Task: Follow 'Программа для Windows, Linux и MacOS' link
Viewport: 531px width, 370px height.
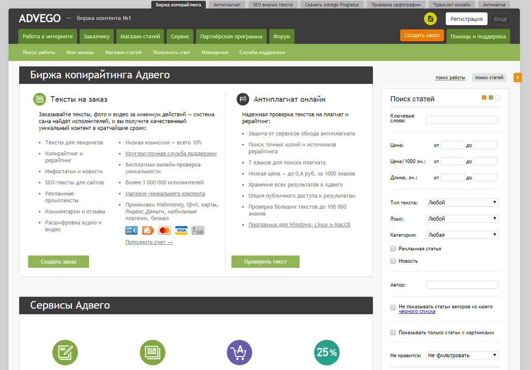Action: pyautogui.click(x=300, y=225)
